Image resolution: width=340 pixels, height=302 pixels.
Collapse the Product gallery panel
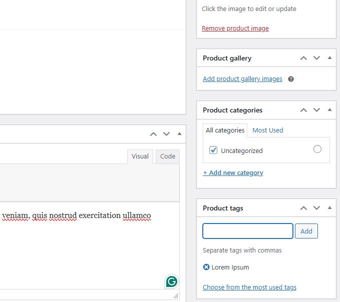[x=329, y=58]
